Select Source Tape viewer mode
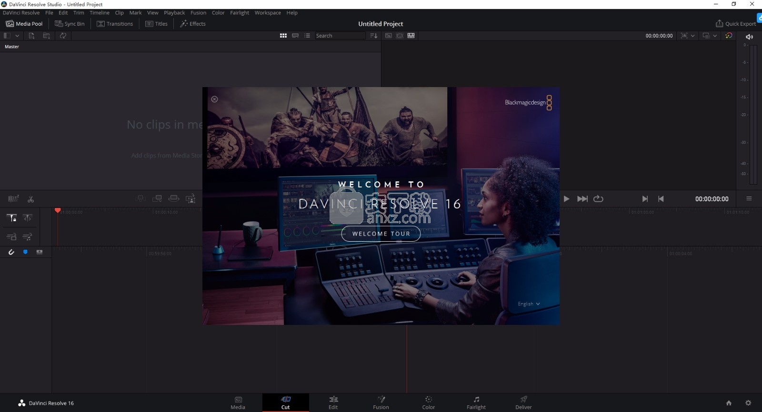This screenshot has height=412, width=762. click(x=400, y=36)
